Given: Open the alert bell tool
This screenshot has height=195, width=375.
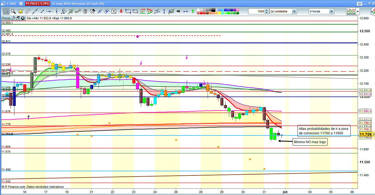Looking at the screenshot, I should point(20,11).
